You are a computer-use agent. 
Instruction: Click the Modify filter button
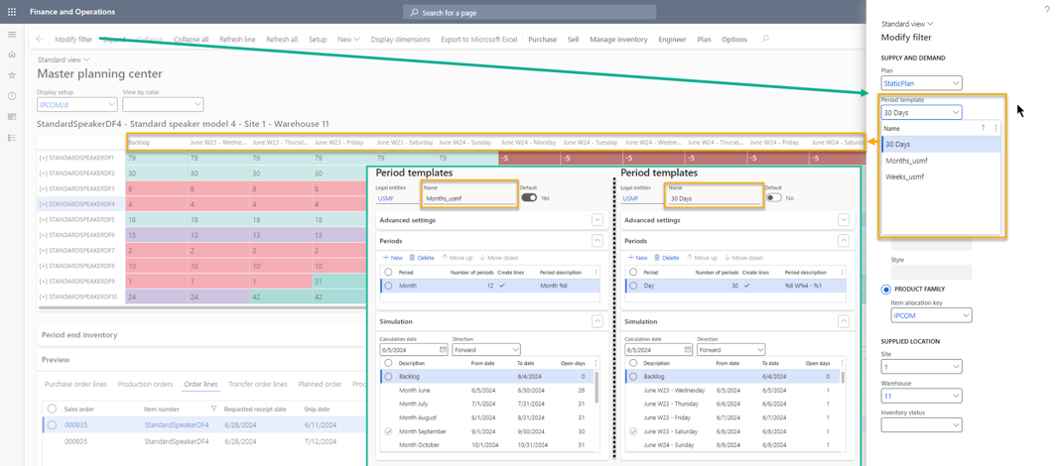73,40
